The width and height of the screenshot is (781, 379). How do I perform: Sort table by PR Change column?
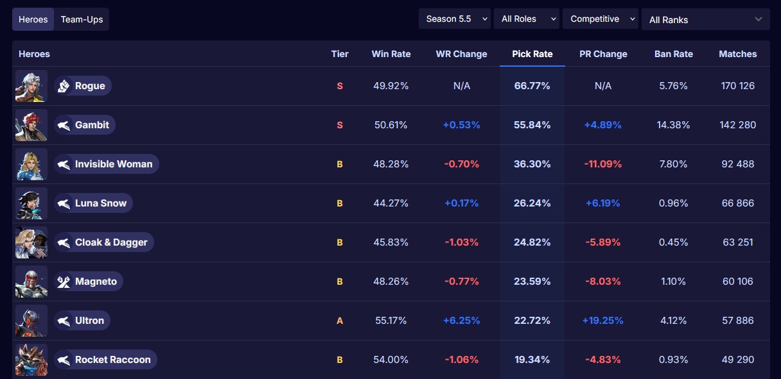603,54
